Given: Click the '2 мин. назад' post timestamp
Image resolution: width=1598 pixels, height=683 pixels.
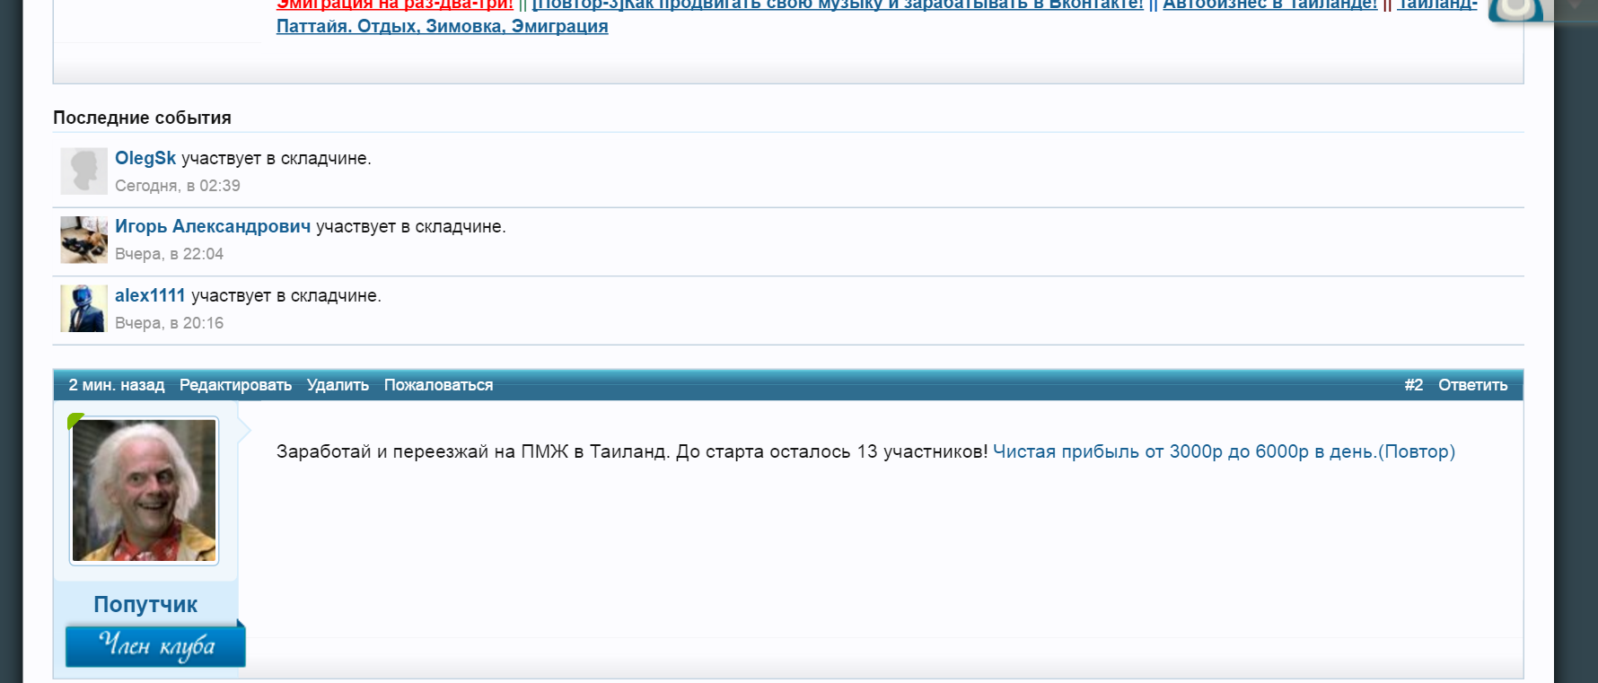Looking at the screenshot, I should [x=117, y=385].
